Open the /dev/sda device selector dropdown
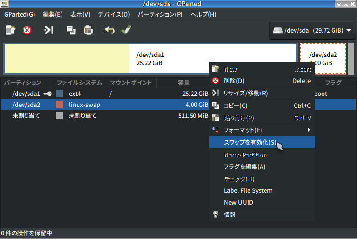357x239 pixels. point(312,30)
